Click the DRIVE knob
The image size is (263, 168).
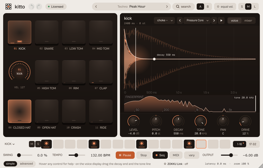245,121
